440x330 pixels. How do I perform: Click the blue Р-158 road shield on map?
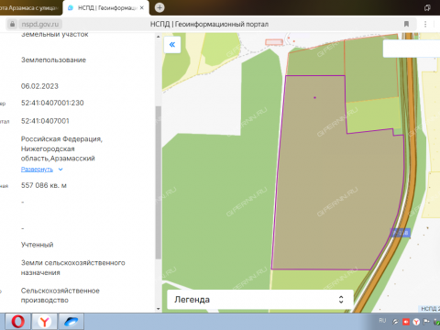coord(401,233)
